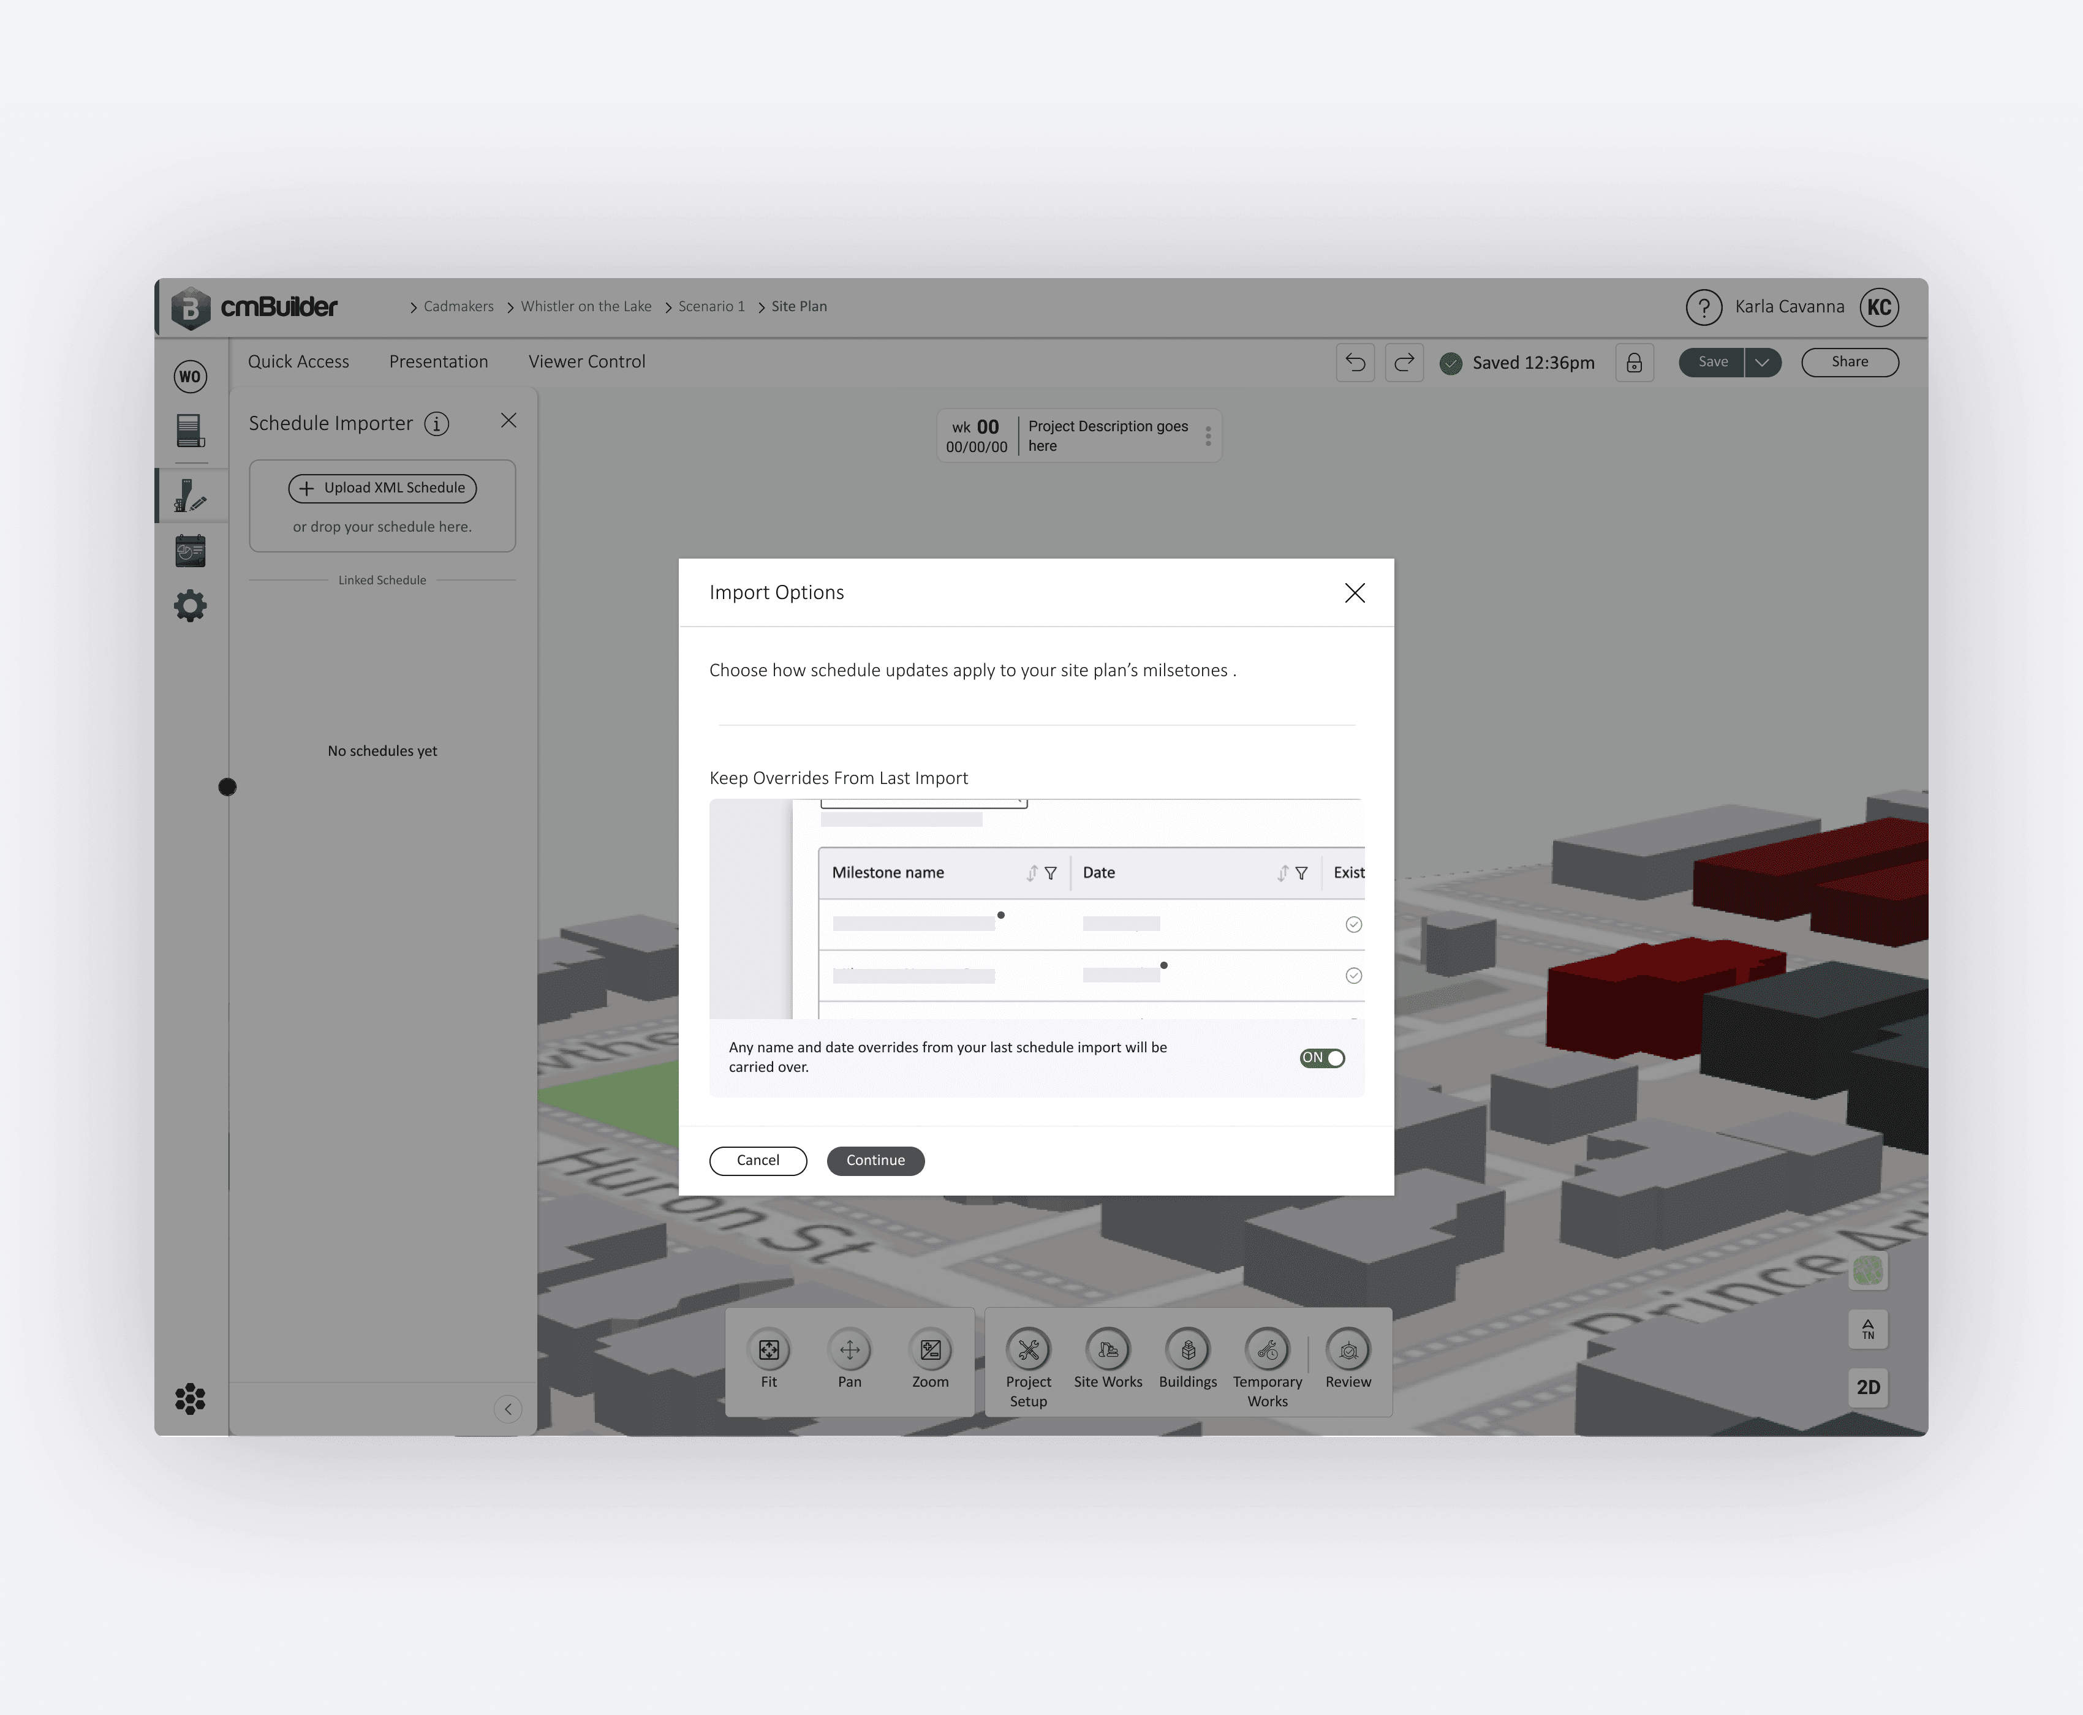Screen dimensions: 2083x1715
Task: Collapse the side panel with the chevron
Action: 508,1409
